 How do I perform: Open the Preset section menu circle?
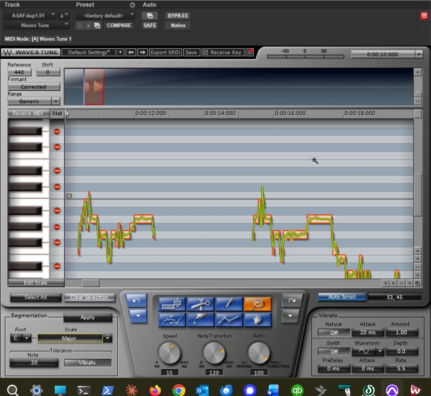[132, 5]
